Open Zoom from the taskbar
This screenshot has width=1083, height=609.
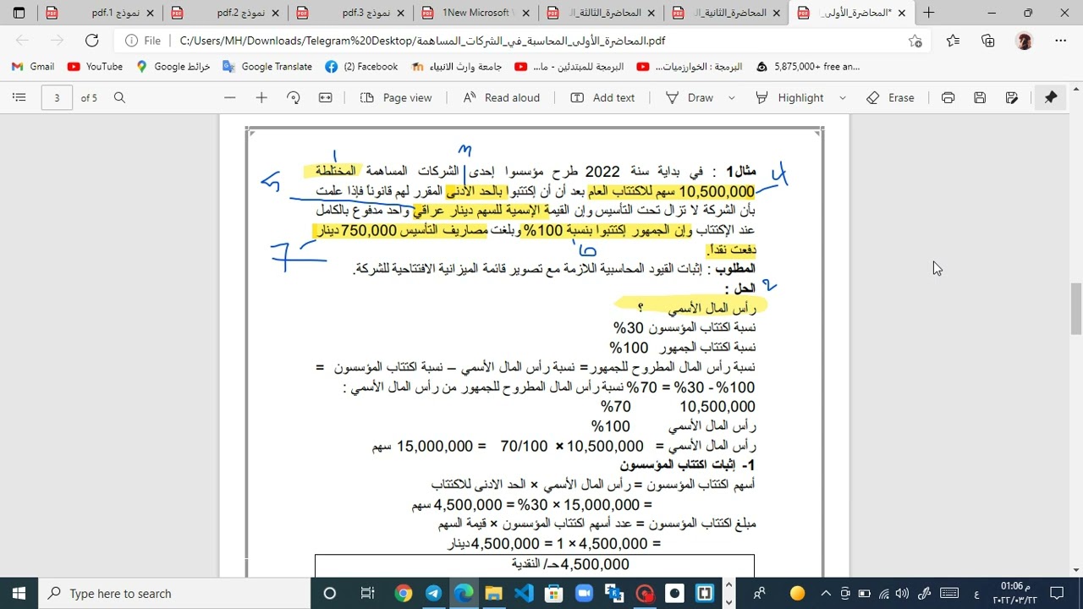pyautogui.click(x=584, y=593)
